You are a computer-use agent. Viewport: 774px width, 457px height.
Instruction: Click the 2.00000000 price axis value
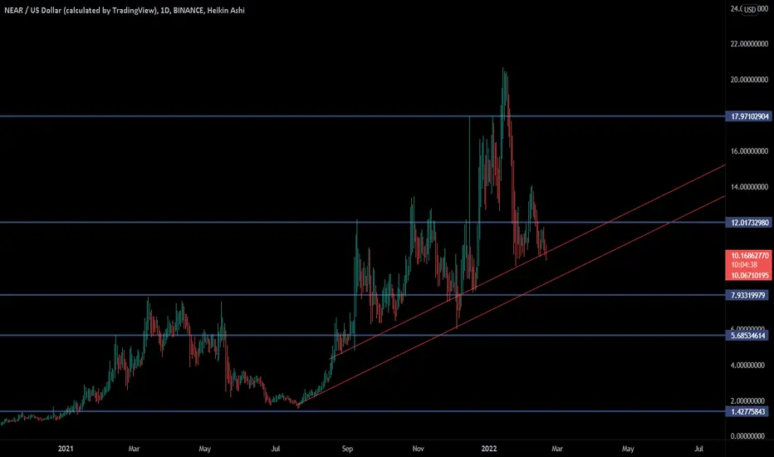click(x=747, y=400)
